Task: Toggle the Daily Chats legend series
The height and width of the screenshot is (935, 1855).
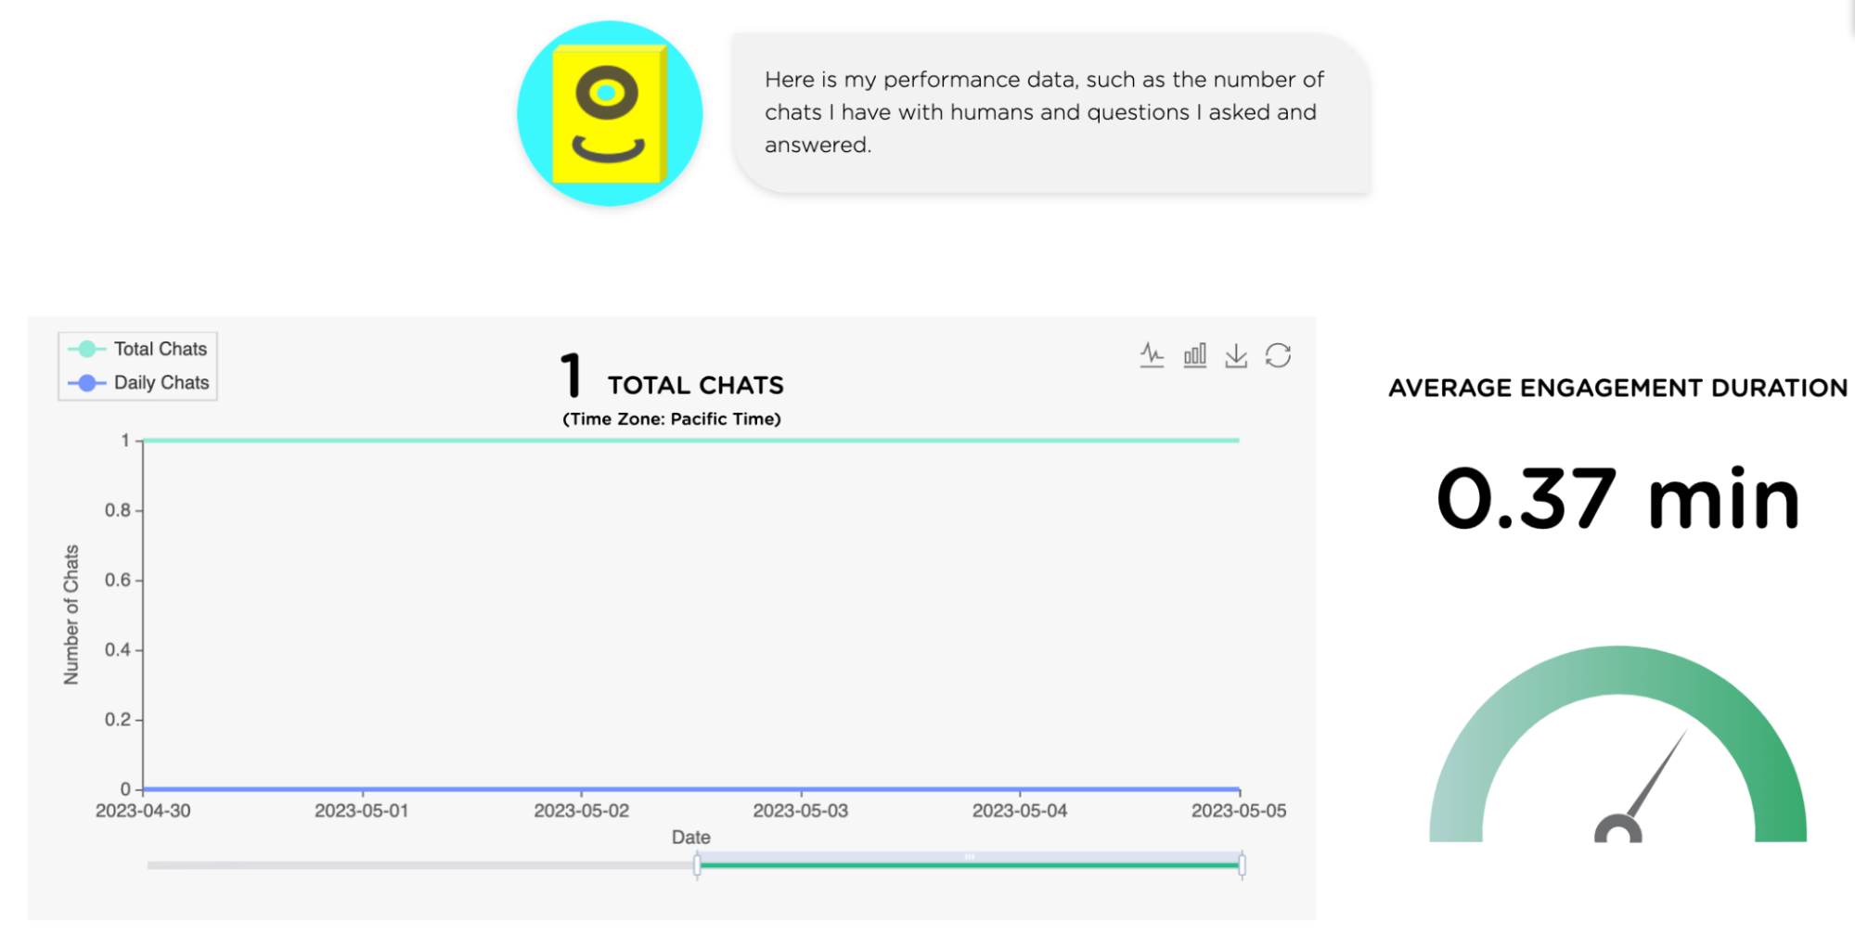Action: click(x=139, y=382)
